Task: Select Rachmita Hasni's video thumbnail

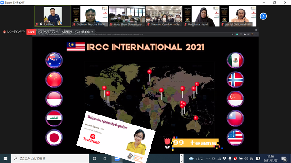Action: (x=201, y=16)
